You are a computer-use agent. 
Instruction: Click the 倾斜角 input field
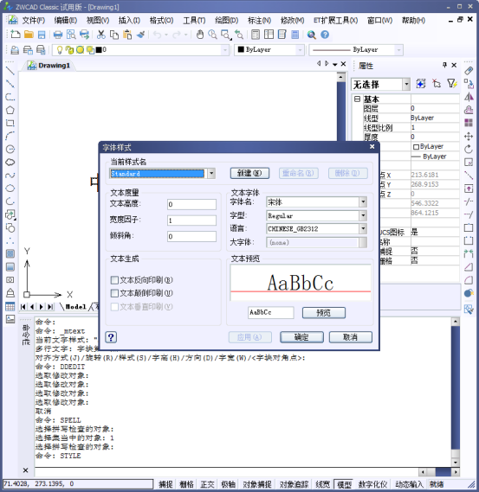[x=191, y=236]
